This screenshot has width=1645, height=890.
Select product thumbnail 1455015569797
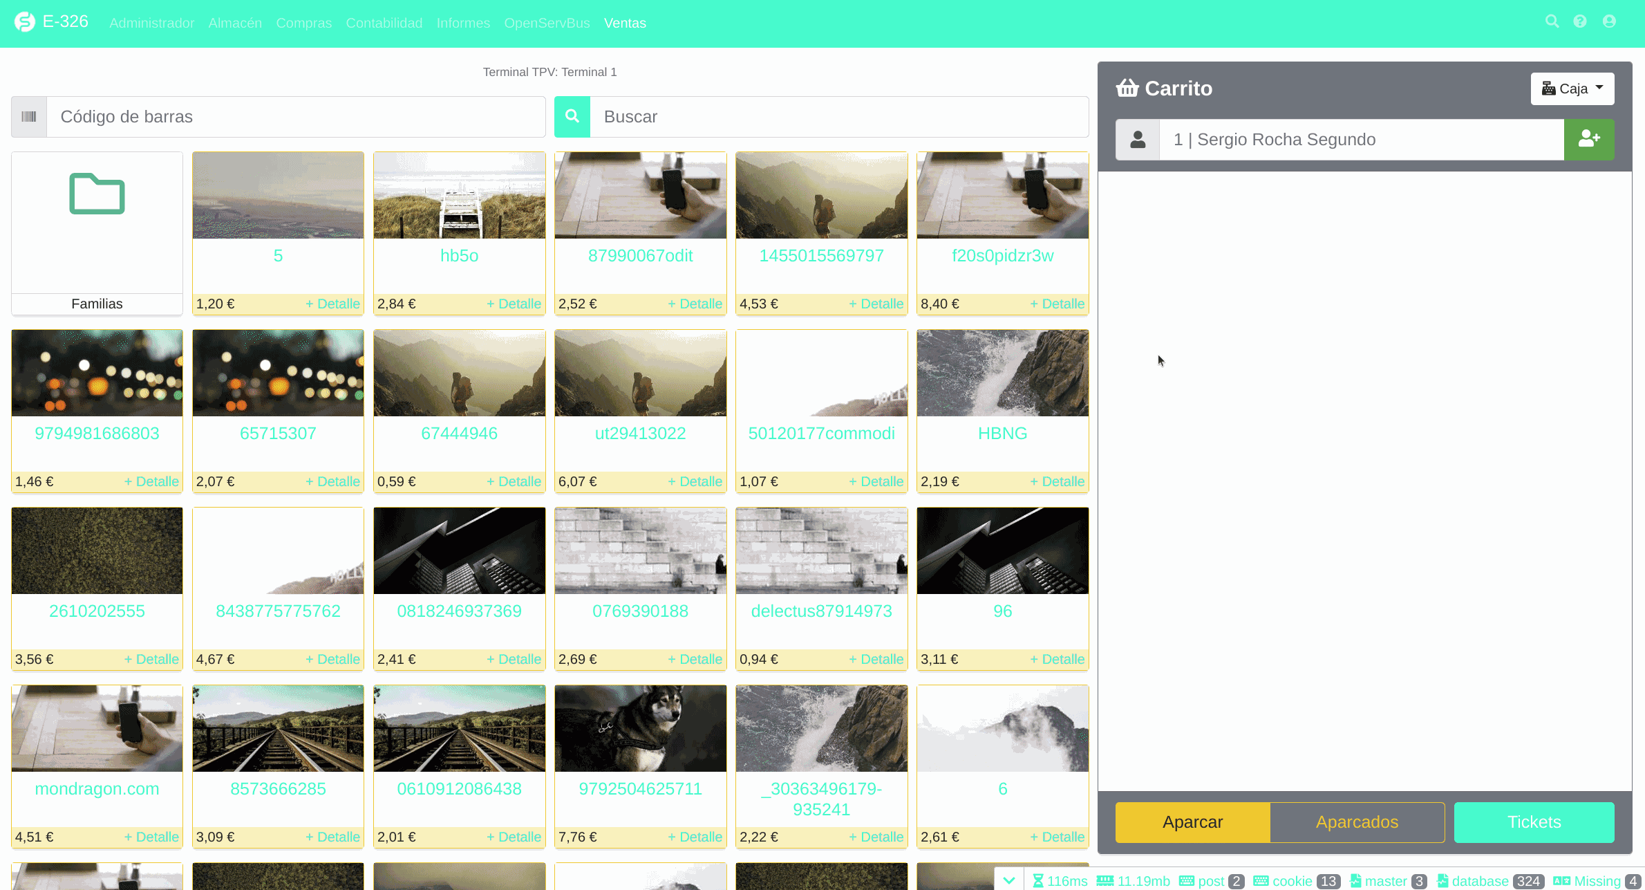click(x=822, y=196)
